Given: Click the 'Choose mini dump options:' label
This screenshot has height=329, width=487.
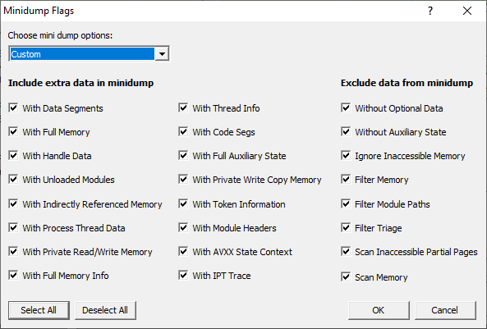Looking at the screenshot, I should click(60, 35).
